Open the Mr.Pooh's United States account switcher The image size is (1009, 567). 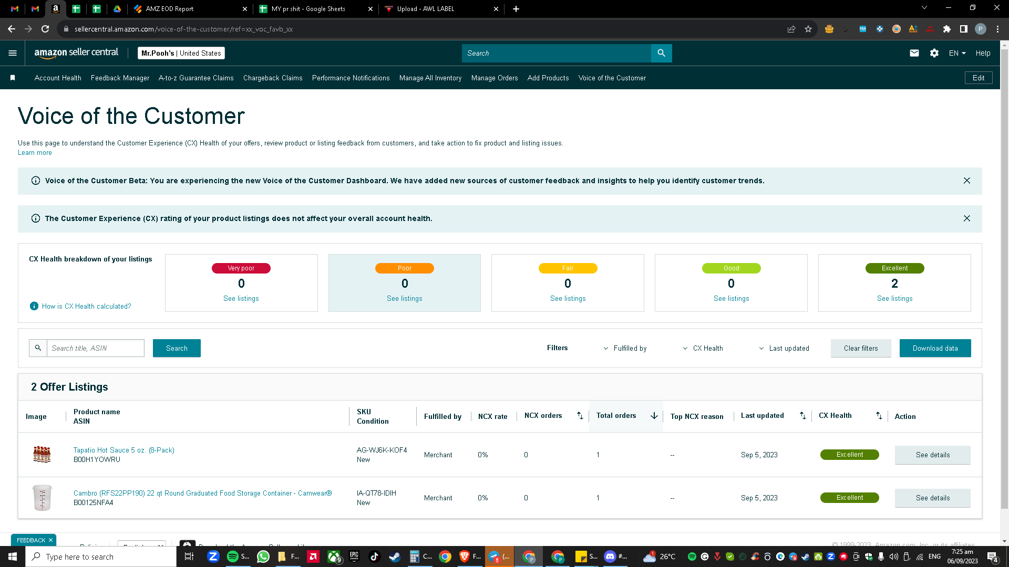click(181, 53)
